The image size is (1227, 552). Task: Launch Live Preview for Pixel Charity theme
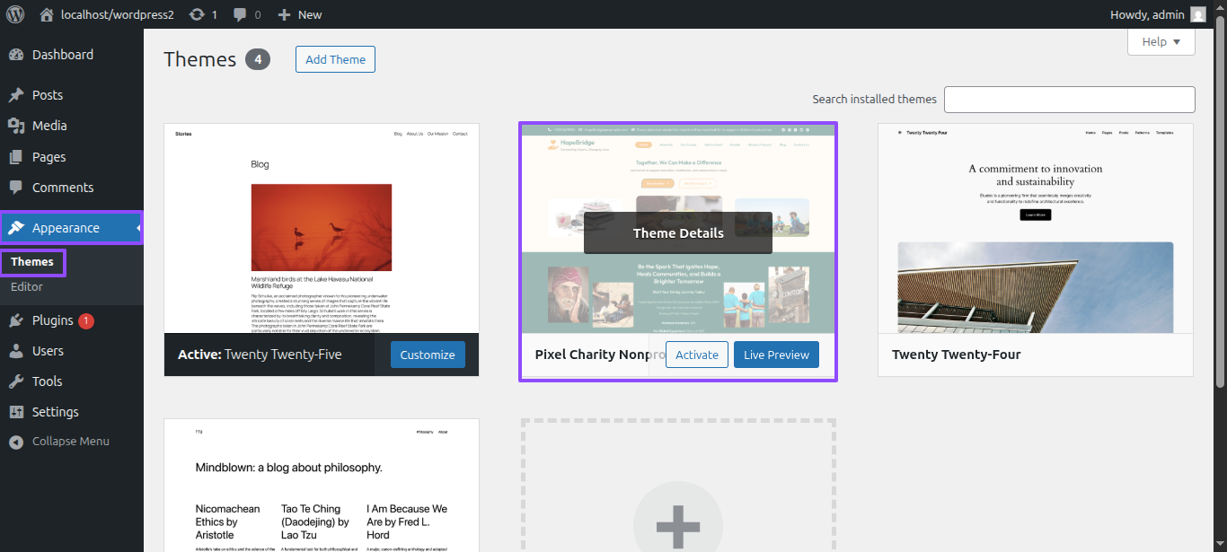(776, 355)
